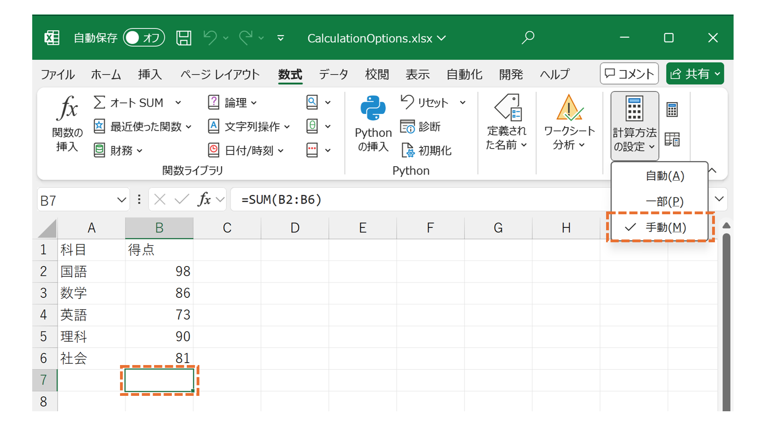This screenshot has height=429, width=763.
Task: Choose 手動 calculation mode
Action: 665,227
